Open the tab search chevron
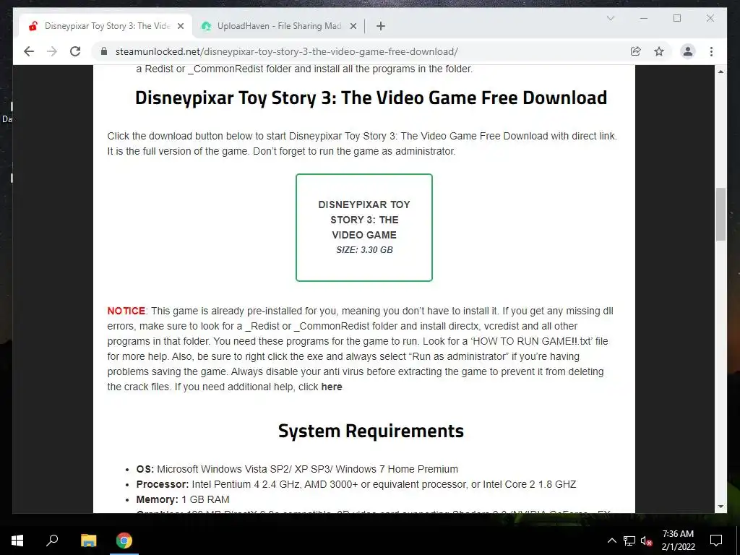Viewport: 740px width, 555px height. click(610, 18)
